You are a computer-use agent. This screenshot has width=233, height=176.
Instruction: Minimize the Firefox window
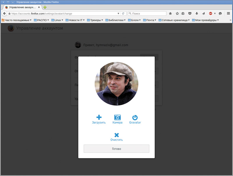[x=13, y=2]
